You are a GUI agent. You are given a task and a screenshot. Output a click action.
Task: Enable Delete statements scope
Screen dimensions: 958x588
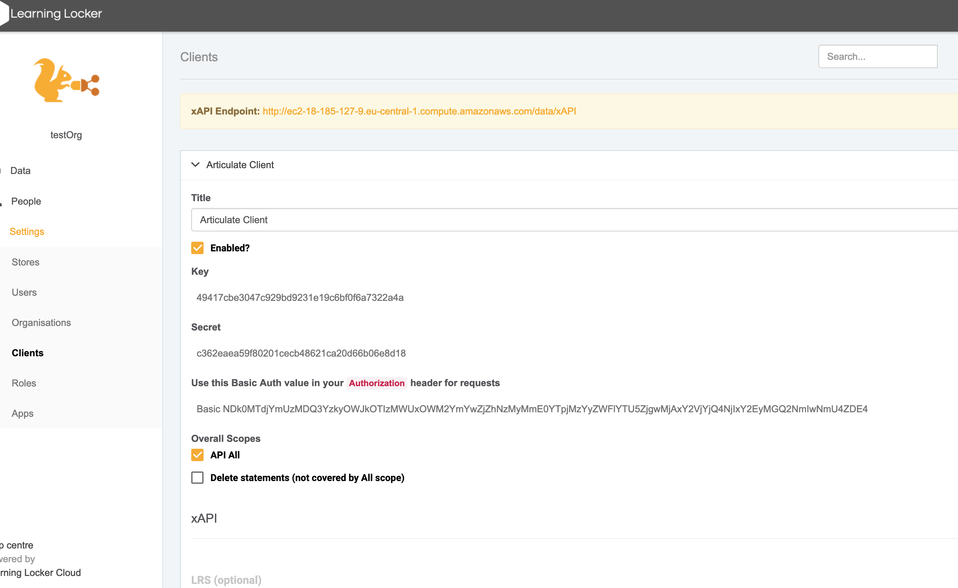click(x=197, y=478)
